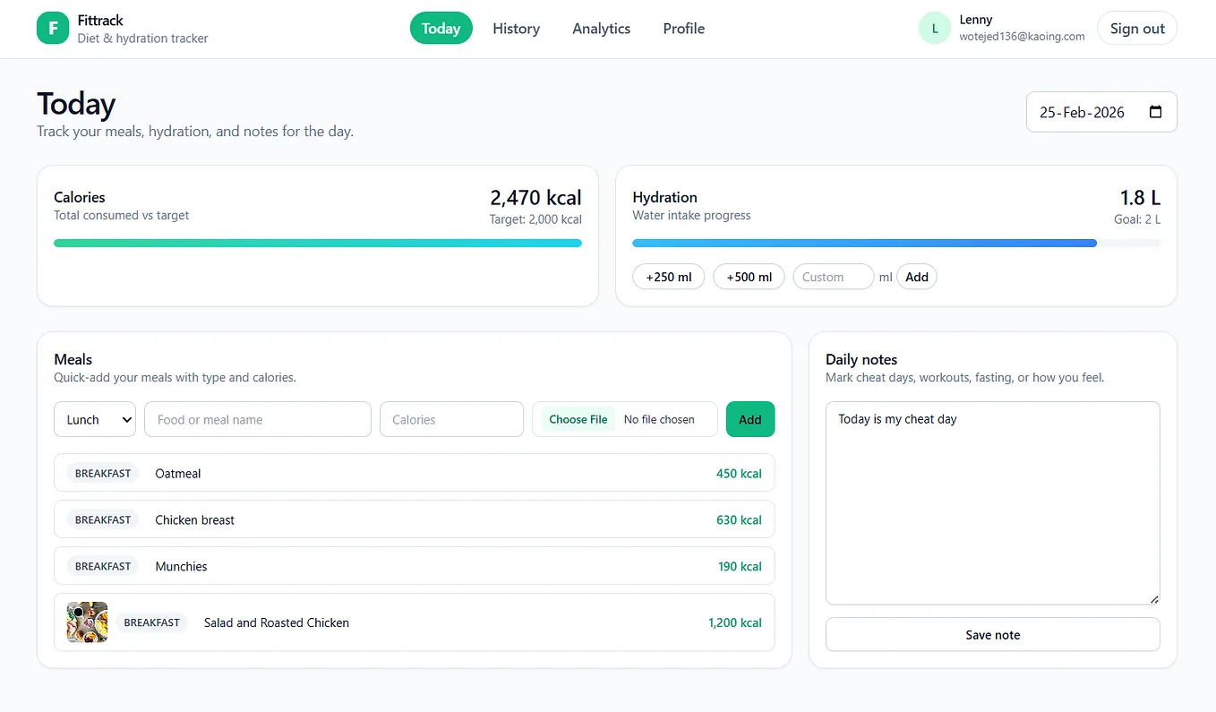1216x712 pixels.
Task: Choose a file for meal photo
Action: pos(578,419)
